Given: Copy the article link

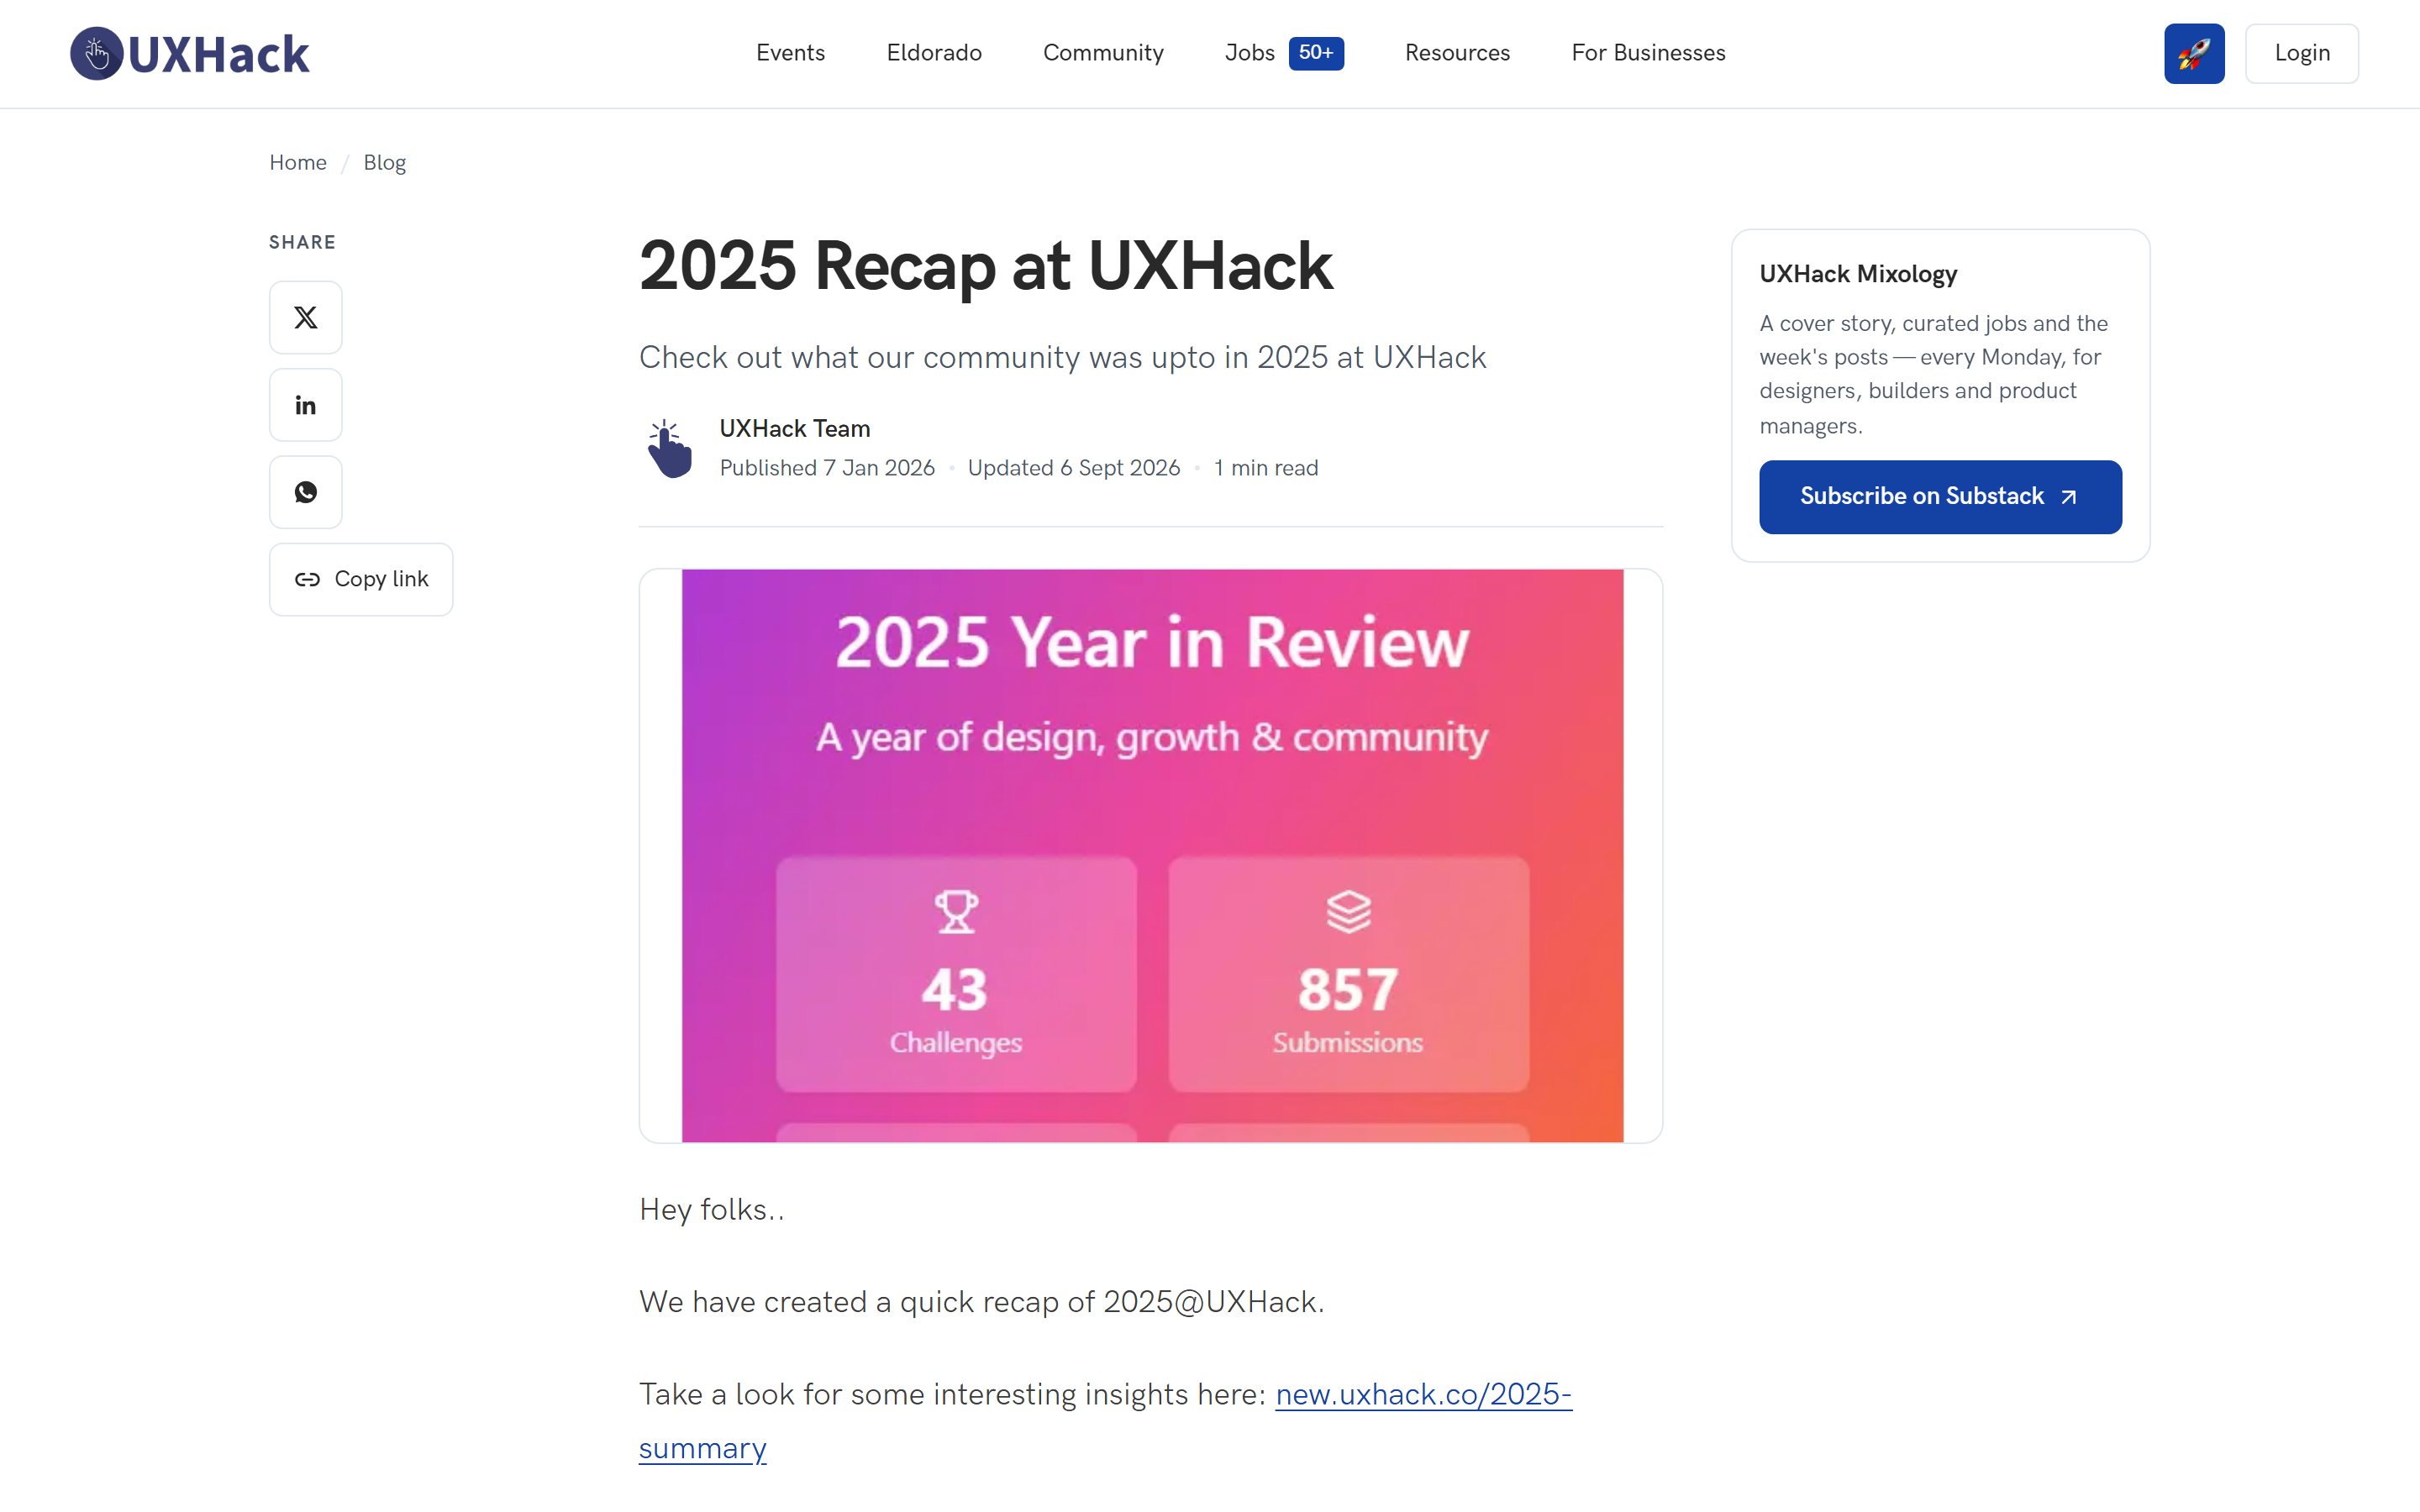Looking at the screenshot, I should (x=361, y=579).
